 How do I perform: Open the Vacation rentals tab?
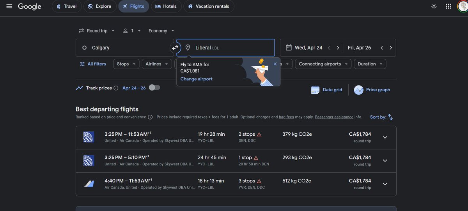point(209,6)
